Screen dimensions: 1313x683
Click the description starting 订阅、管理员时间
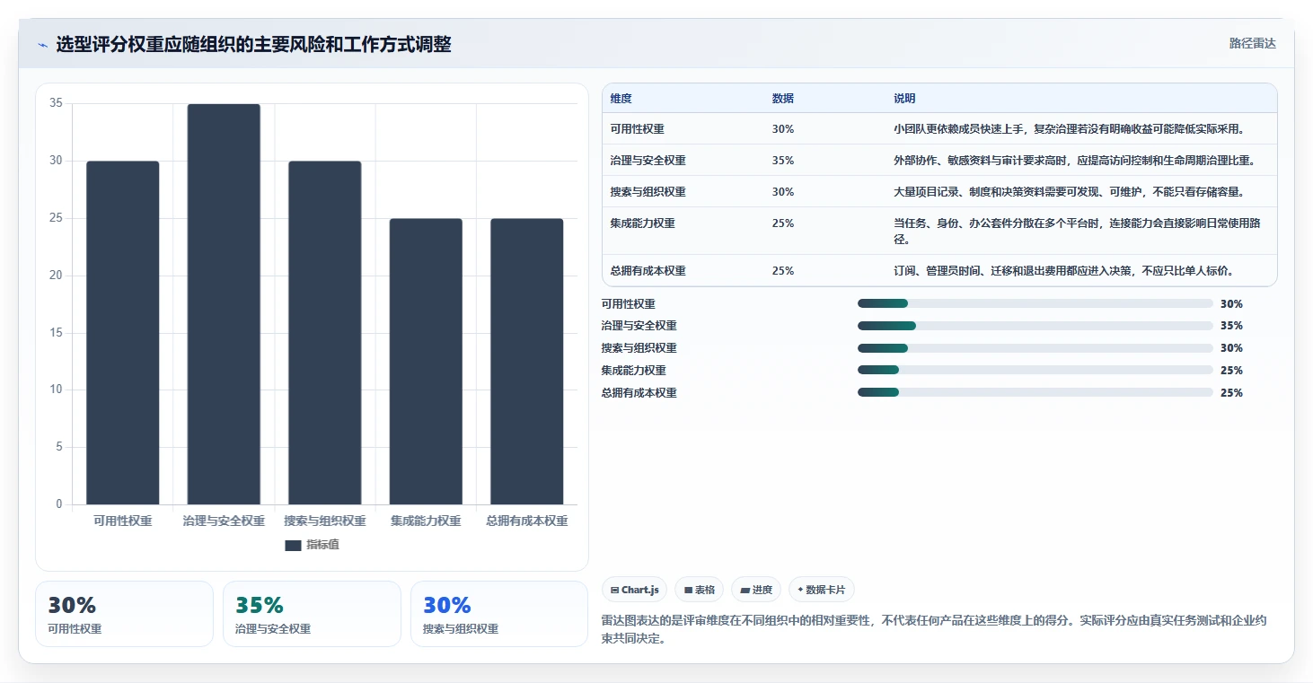coord(1064,271)
